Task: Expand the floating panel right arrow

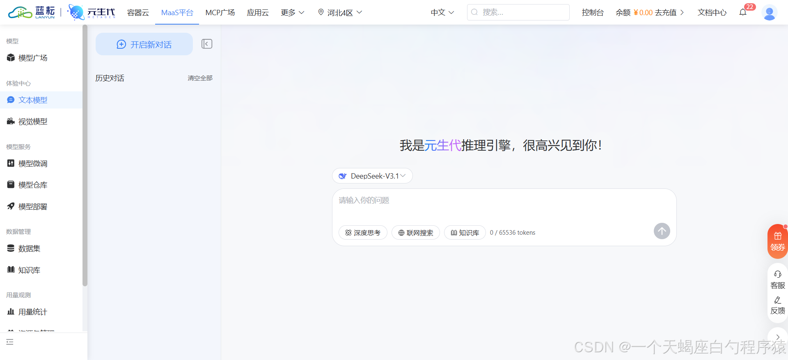Action: (777, 337)
